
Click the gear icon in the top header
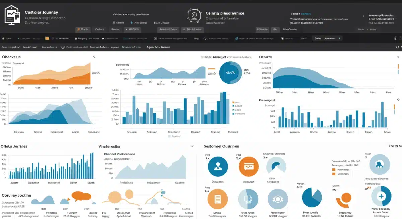(194, 15)
